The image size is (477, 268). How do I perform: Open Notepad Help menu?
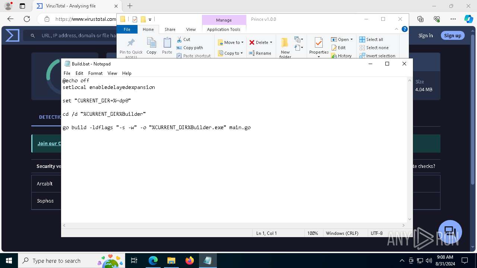(127, 73)
